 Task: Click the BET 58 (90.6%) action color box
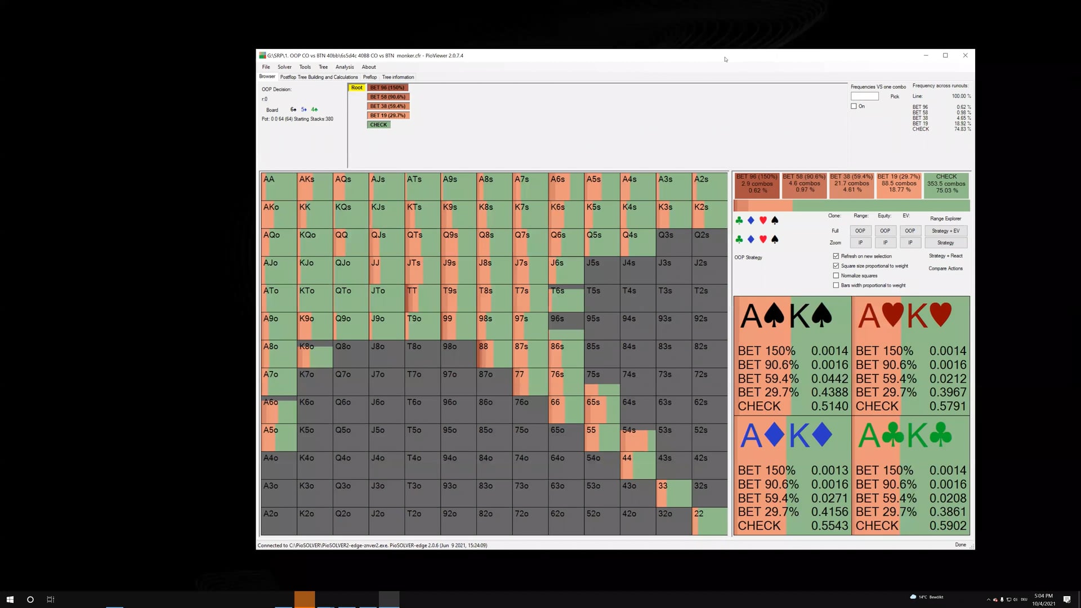tap(803, 185)
